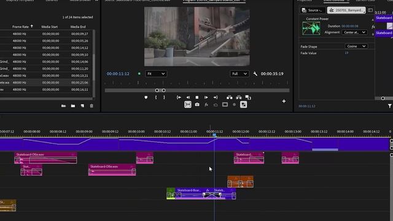
Task: Select the Skateboard-Ollie.wav clip on second audio track
Action: pos(112,170)
